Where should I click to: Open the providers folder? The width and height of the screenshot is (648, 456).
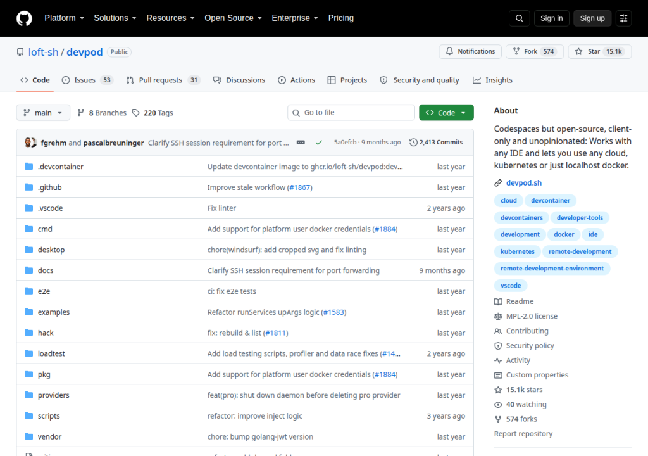pyautogui.click(x=54, y=395)
